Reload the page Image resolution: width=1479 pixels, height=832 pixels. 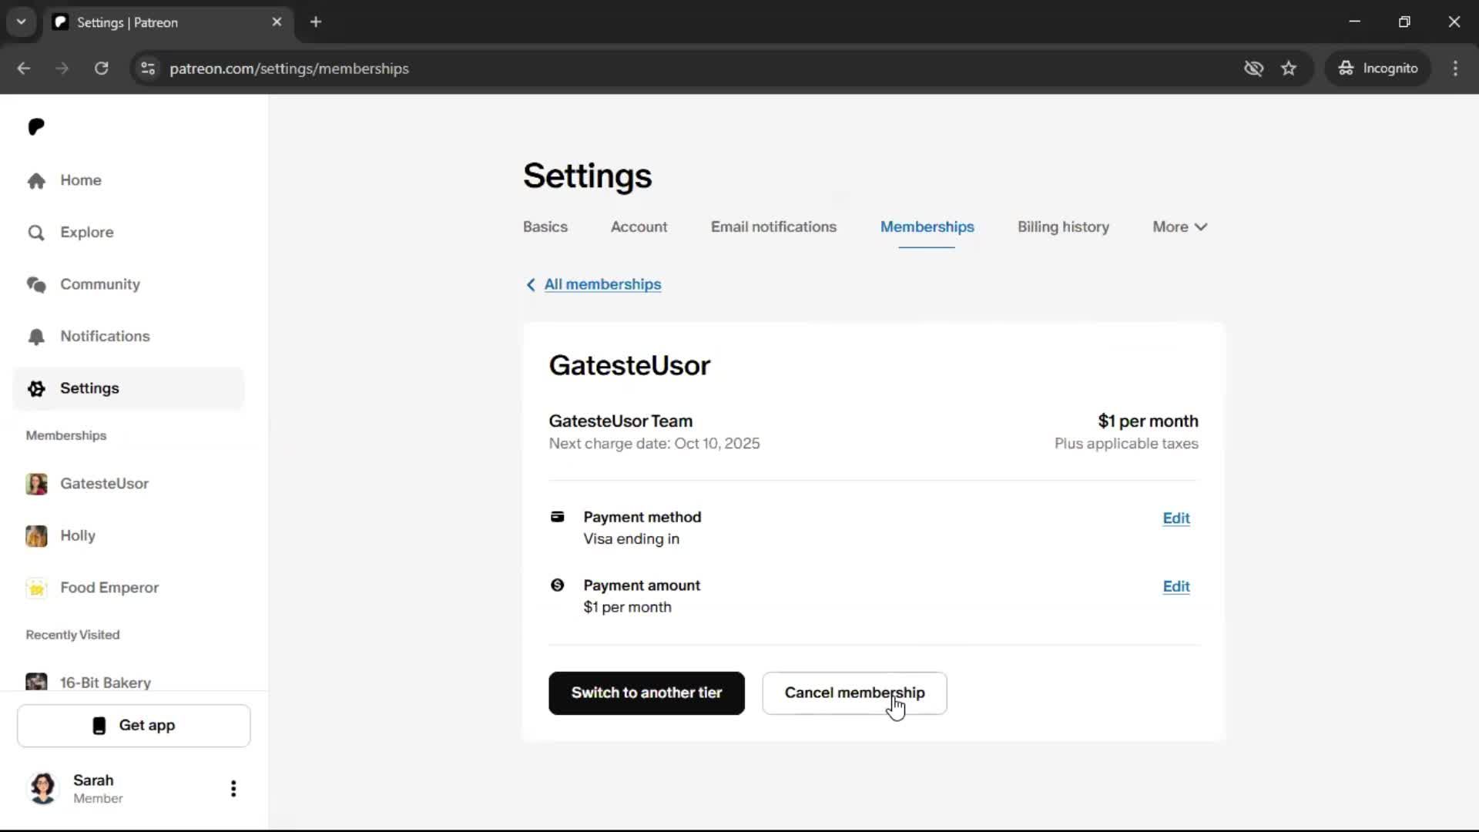101,69
